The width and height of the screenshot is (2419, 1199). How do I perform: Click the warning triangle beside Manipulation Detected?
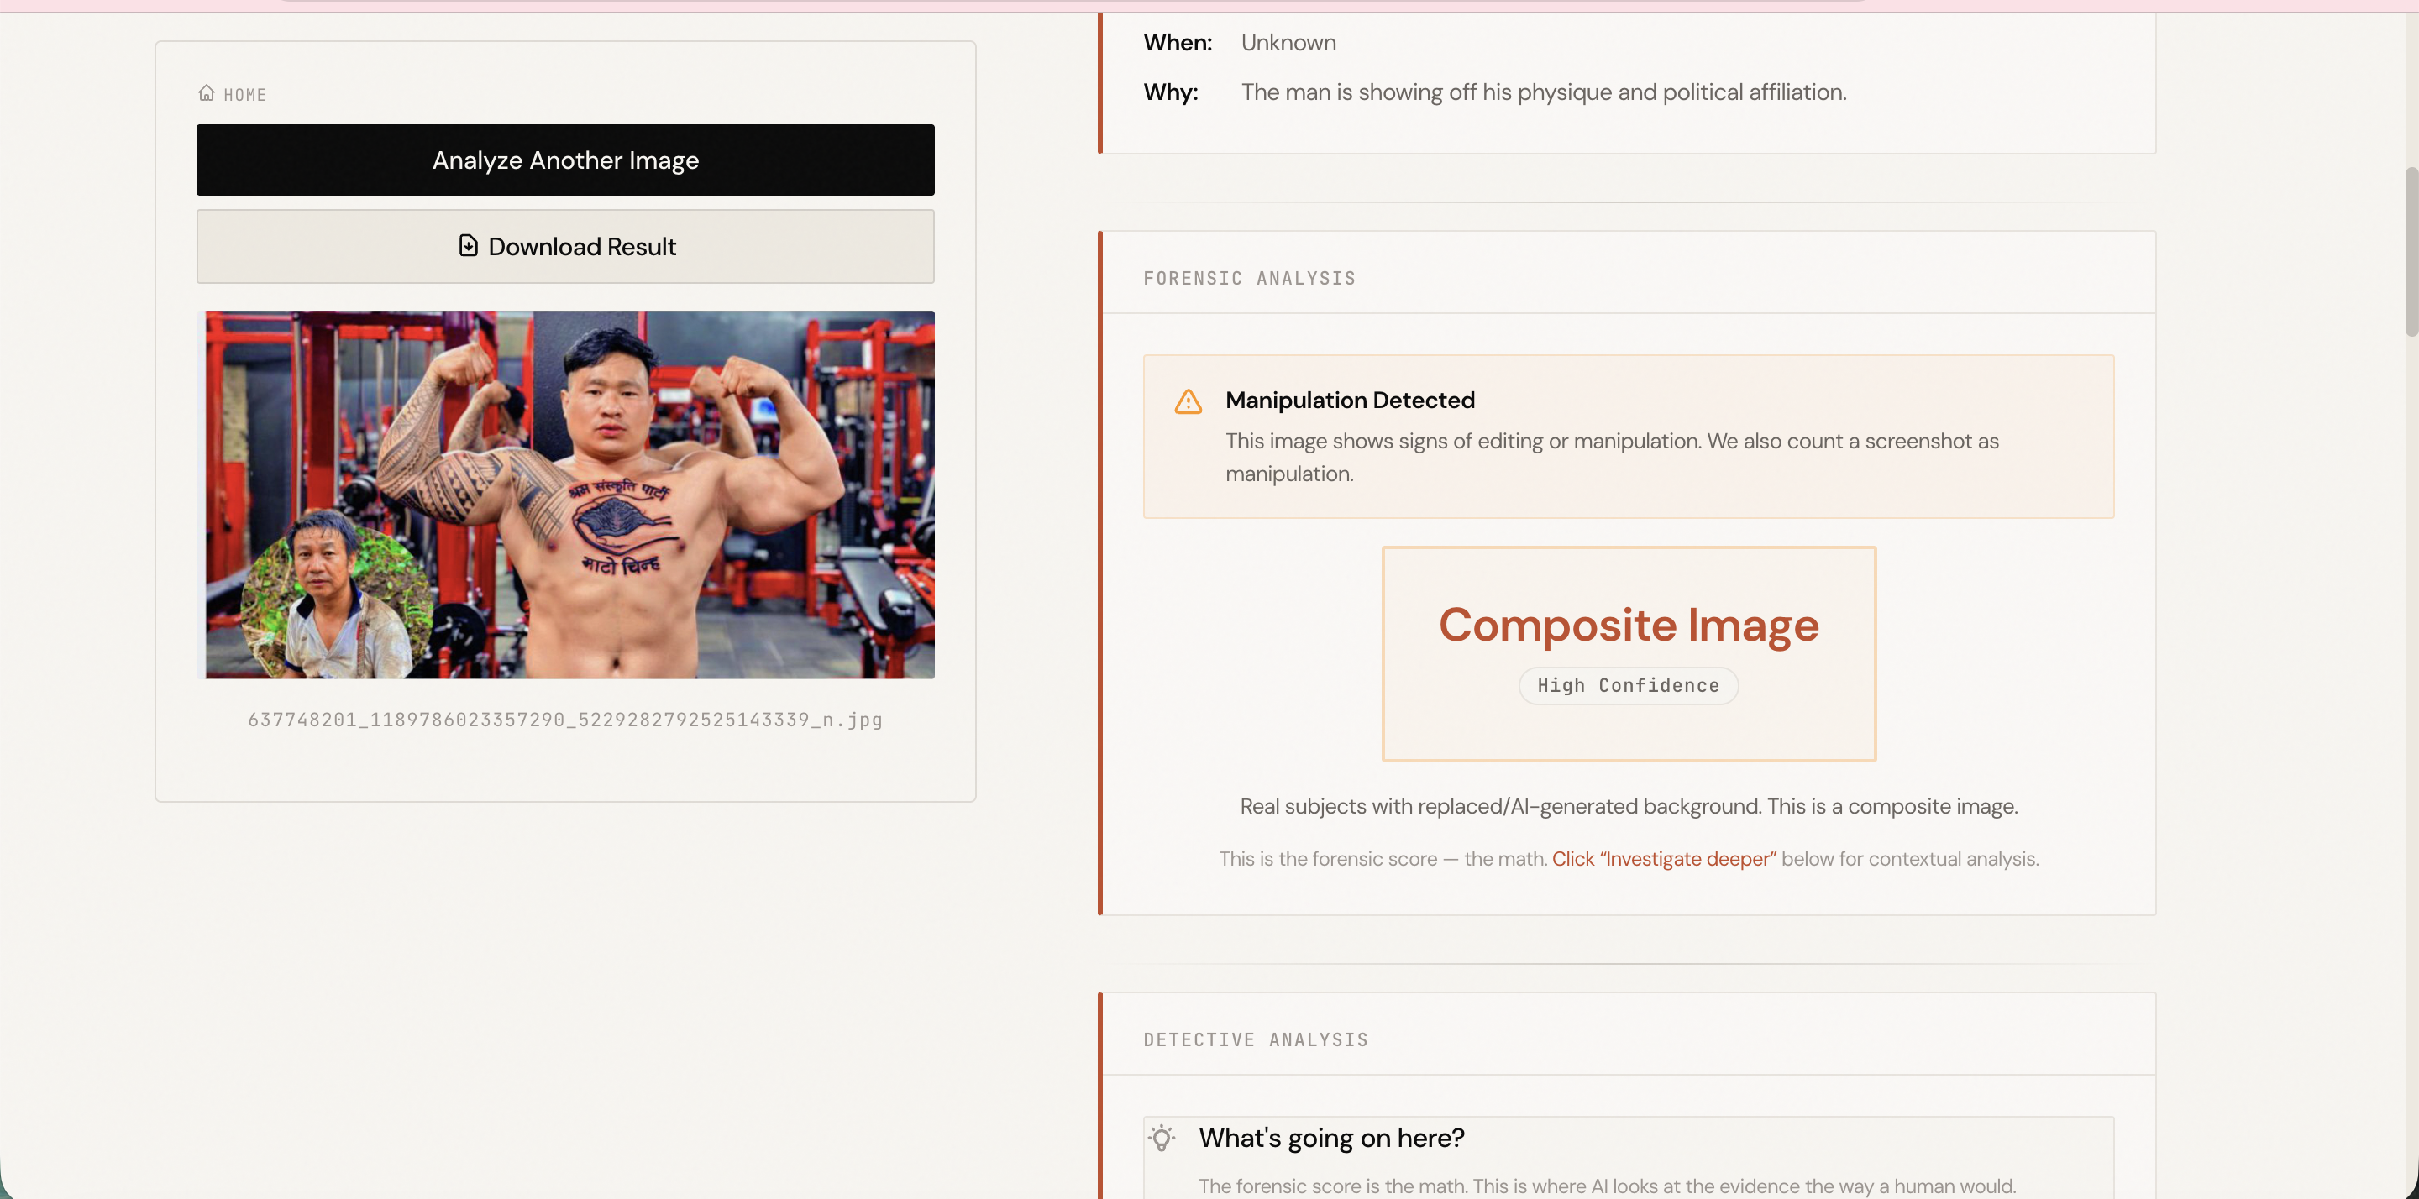coord(1188,401)
